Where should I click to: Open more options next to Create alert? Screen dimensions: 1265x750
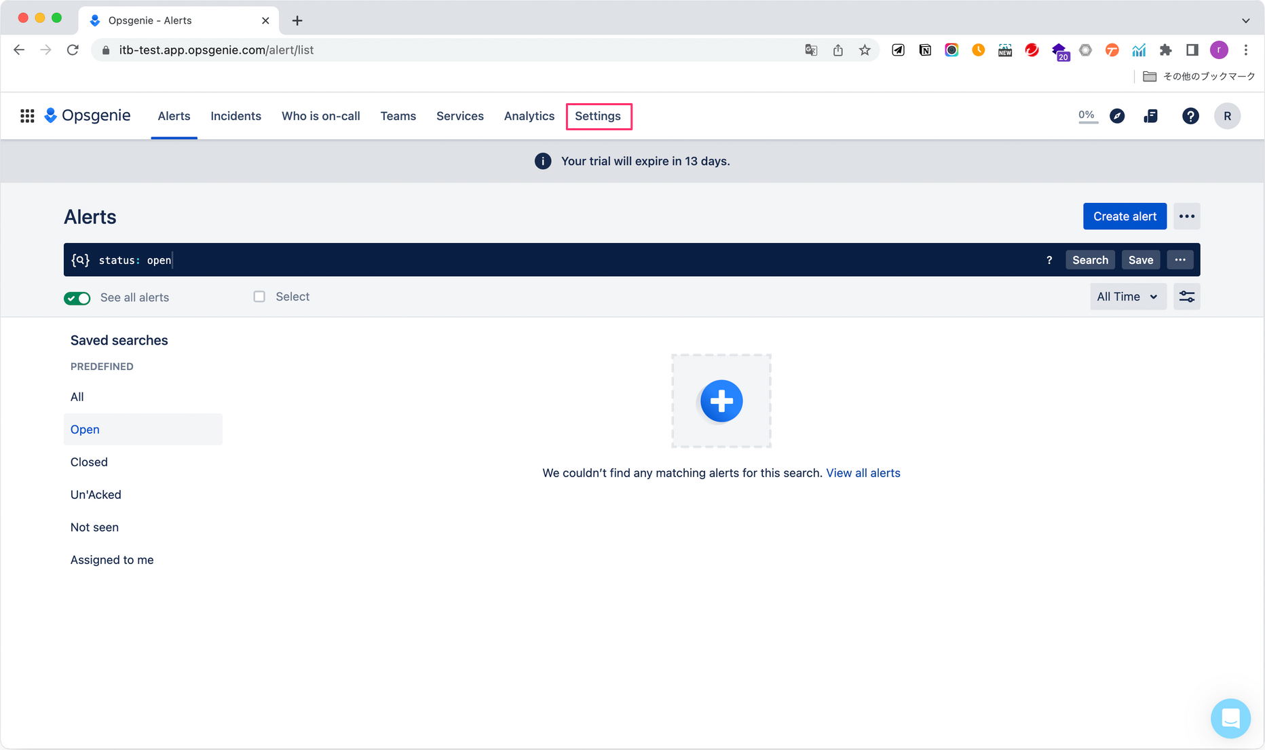[1186, 217]
